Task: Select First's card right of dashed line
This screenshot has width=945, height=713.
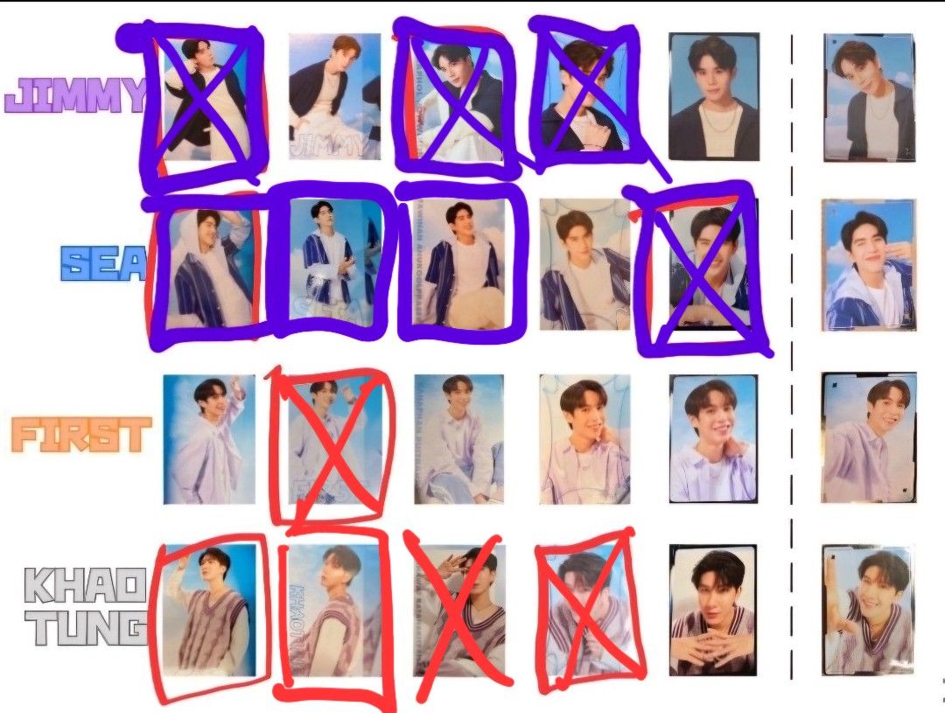Action: 869,437
